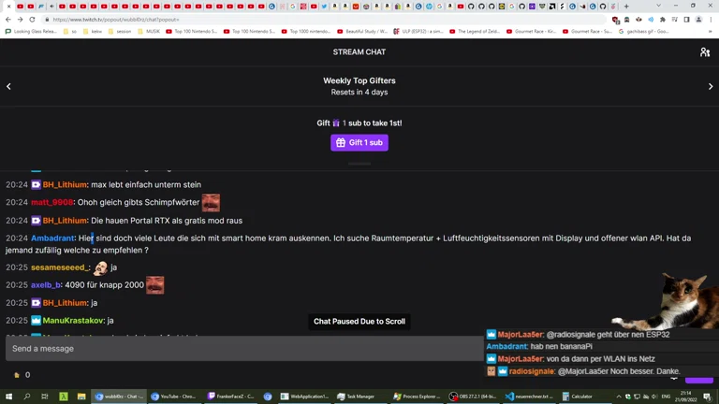Click username sesameseeed_ in chat
The width and height of the screenshot is (719, 404).
tap(60, 267)
